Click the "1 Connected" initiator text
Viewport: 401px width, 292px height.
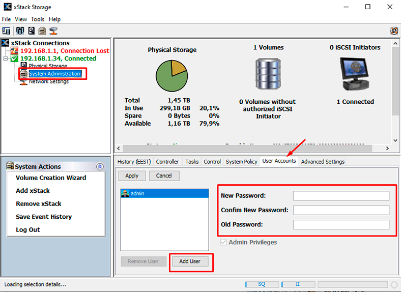[355, 102]
